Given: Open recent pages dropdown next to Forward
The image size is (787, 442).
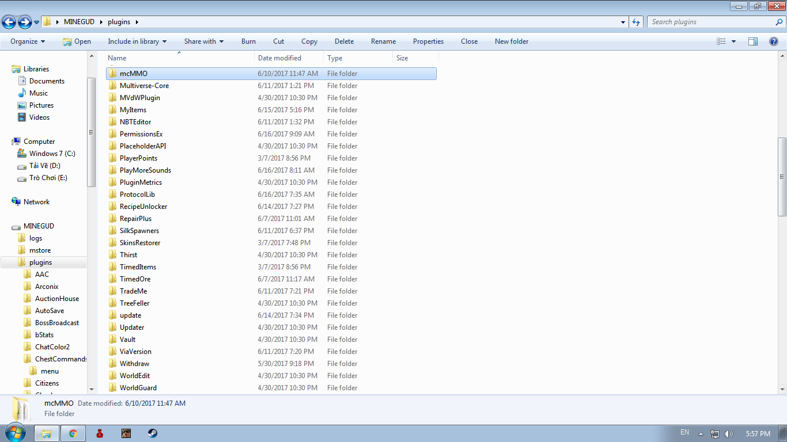Looking at the screenshot, I should click(36, 22).
